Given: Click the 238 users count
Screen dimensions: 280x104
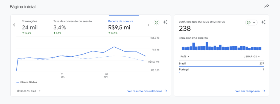Looking at the screenshot, I should [x=185, y=29].
